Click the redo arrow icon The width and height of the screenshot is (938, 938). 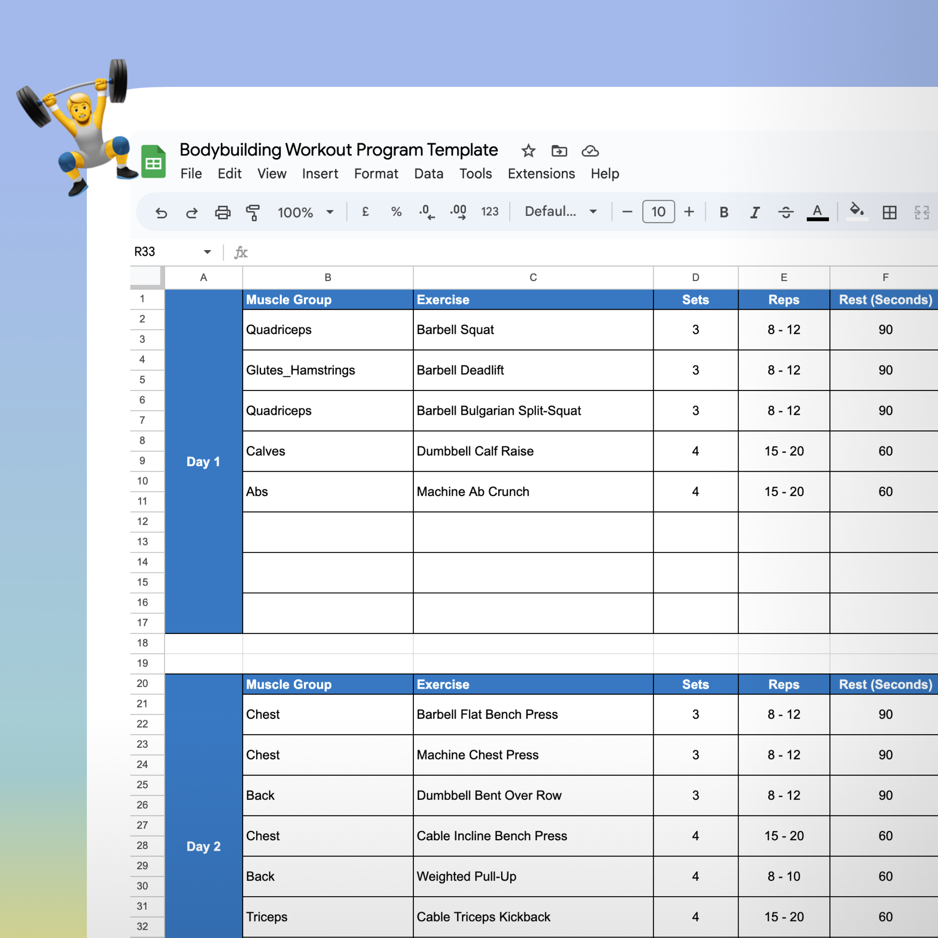[192, 212]
